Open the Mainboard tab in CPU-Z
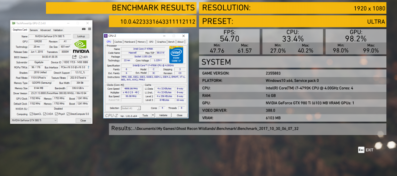The height and width of the screenshot is (176, 397). click(130, 42)
